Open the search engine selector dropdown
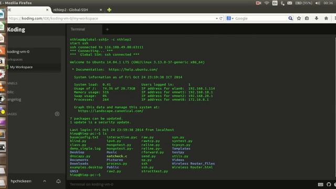 coord(230,18)
